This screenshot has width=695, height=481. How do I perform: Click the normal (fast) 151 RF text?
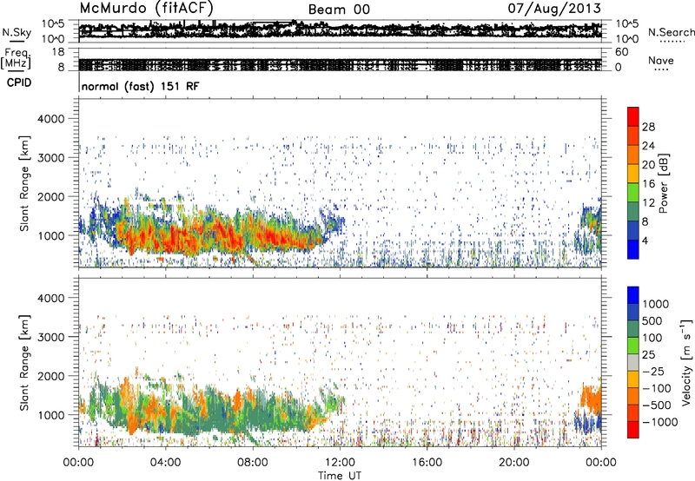(x=140, y=86)
